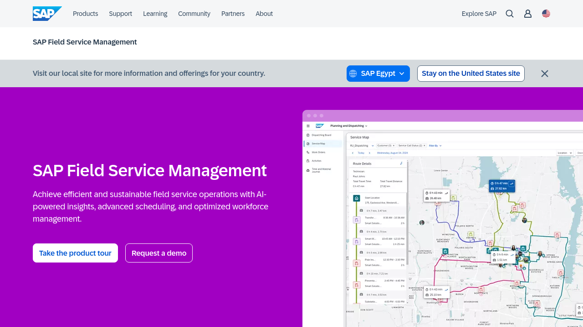Image resolution: width=583 pixels, height=327 pixels.
Task: Click the user account profile icon
Action: [528, 14]
